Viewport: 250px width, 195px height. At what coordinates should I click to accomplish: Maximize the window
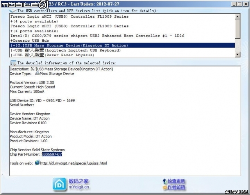(x=239, y=4)
